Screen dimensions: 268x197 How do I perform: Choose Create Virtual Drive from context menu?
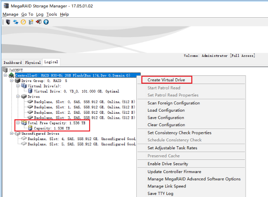tap(166, 80)
